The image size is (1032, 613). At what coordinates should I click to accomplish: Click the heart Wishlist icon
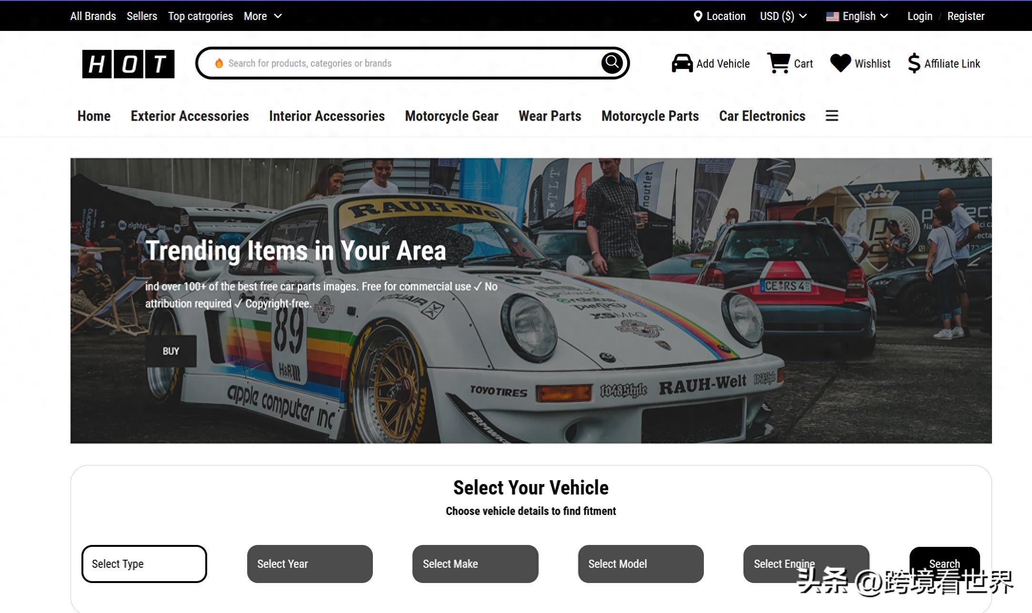pyautogui.click(x=841, y=63)
